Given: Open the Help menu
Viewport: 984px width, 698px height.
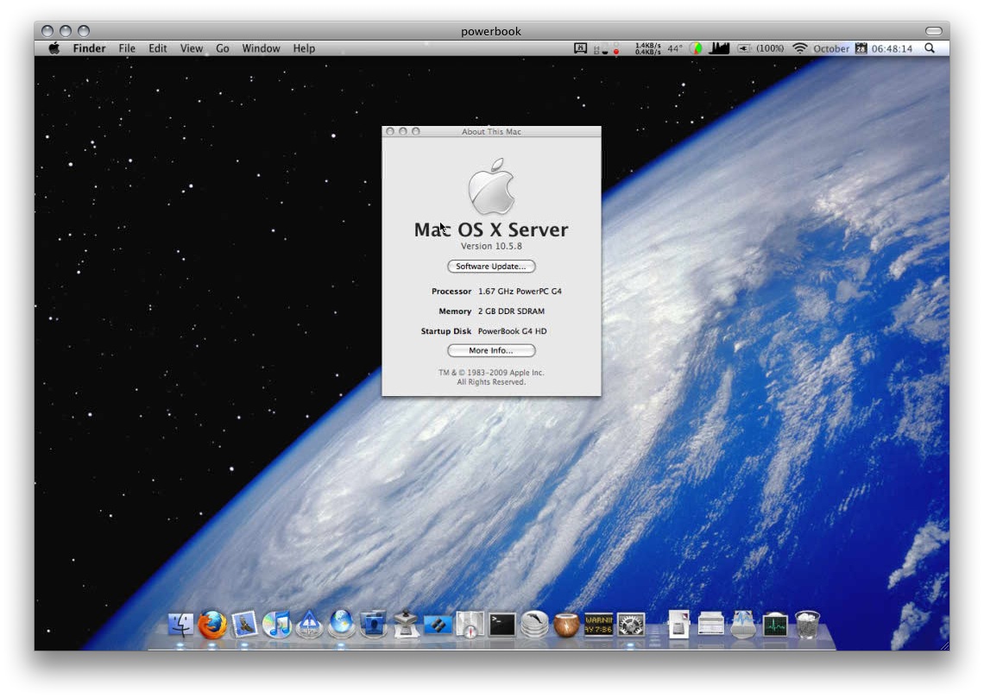Looking at the screenshot, I should (x=304, y=48).
